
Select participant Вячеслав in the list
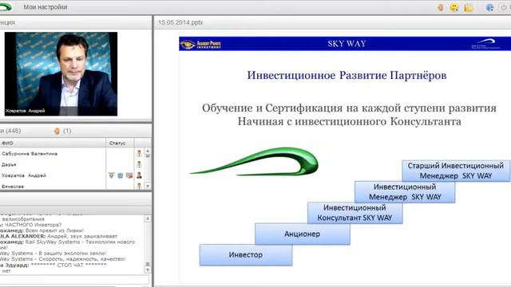point(13,187)
